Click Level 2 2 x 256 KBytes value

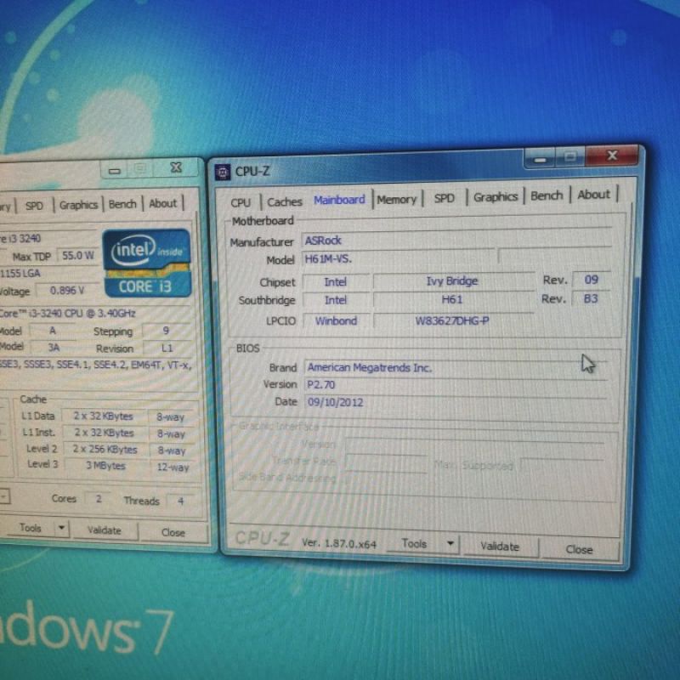point(105,450)
